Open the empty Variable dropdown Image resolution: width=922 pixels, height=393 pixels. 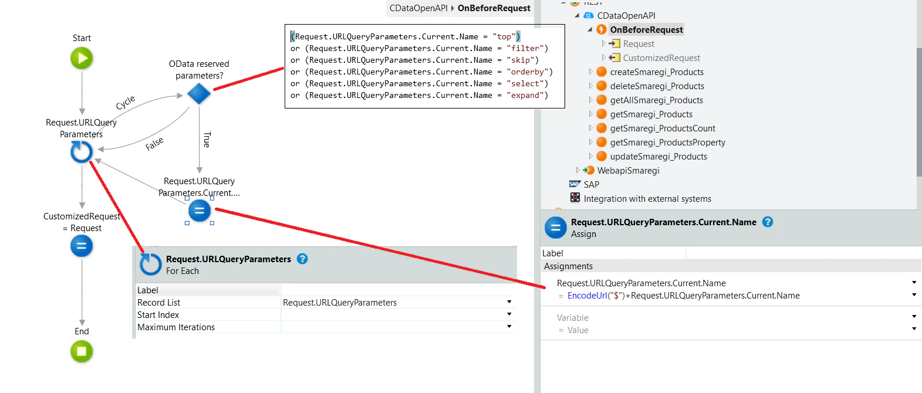(914, 317)
